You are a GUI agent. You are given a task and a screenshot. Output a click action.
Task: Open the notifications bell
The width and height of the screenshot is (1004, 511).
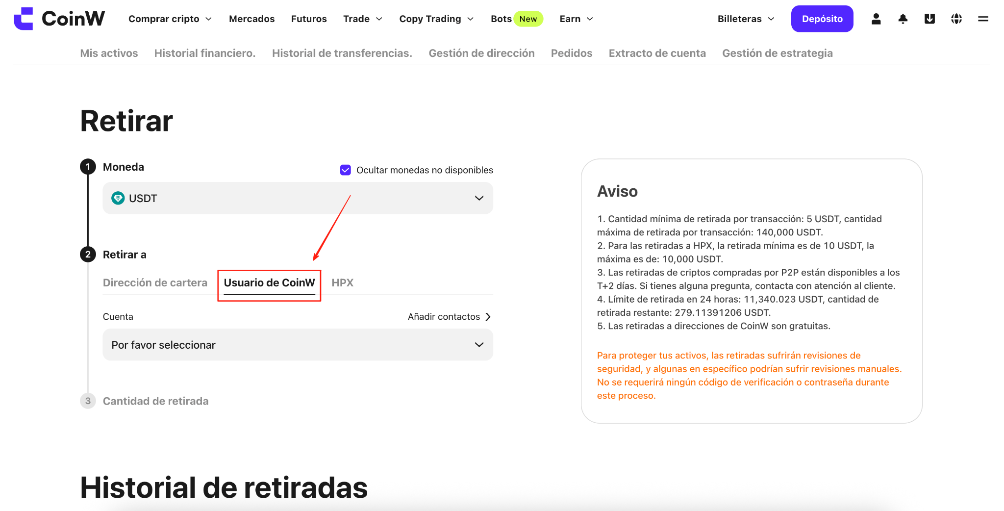(x=903, y=19)
